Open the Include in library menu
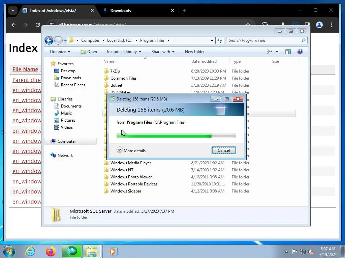The width and height of the screenshot is (345, 258). point(124,52)
